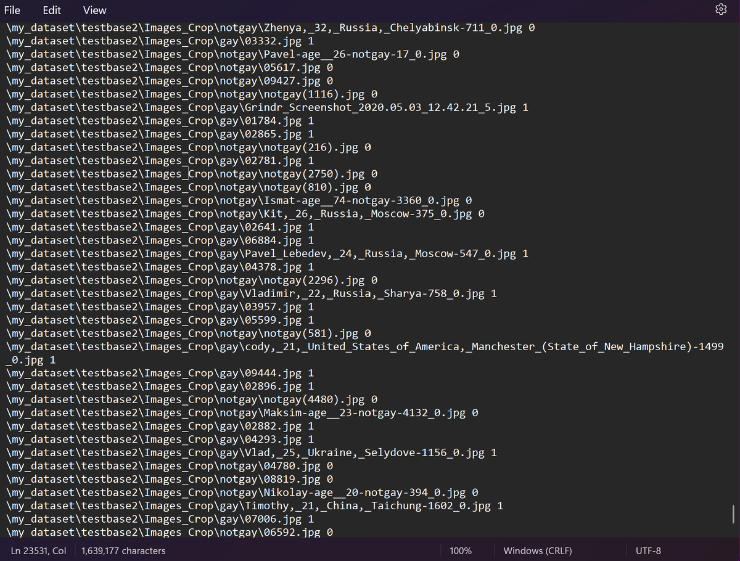Click the line containing 02882.jpg
The image size is (740, 561).
[160, 426]
